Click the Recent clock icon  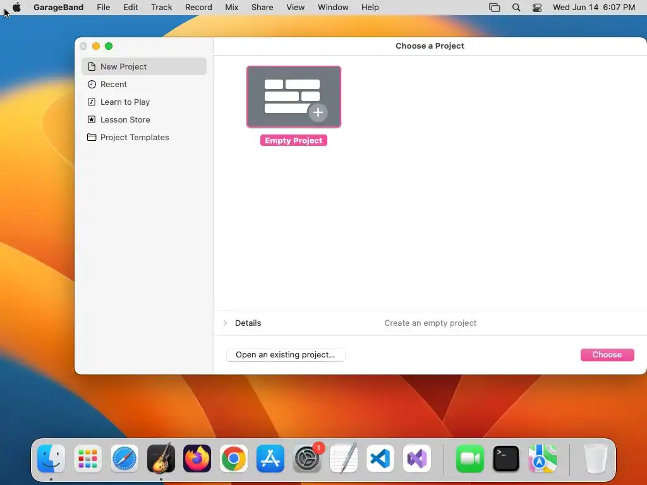(92, 84)
